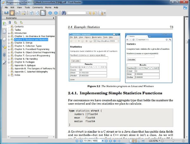Open the Tools menu
Image resolution: width=190 pixels, height=144 pixels.
pyautogui.click(x=27, y=7)
